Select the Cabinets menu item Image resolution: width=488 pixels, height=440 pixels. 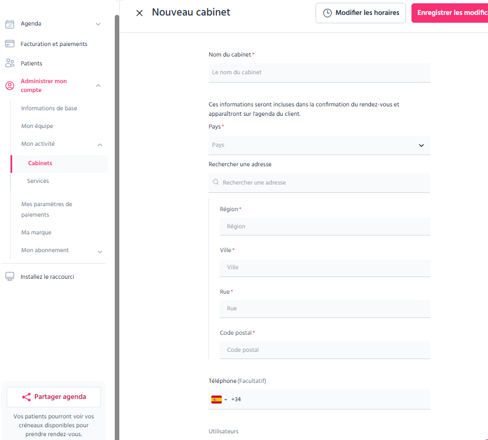pos(59,163)
